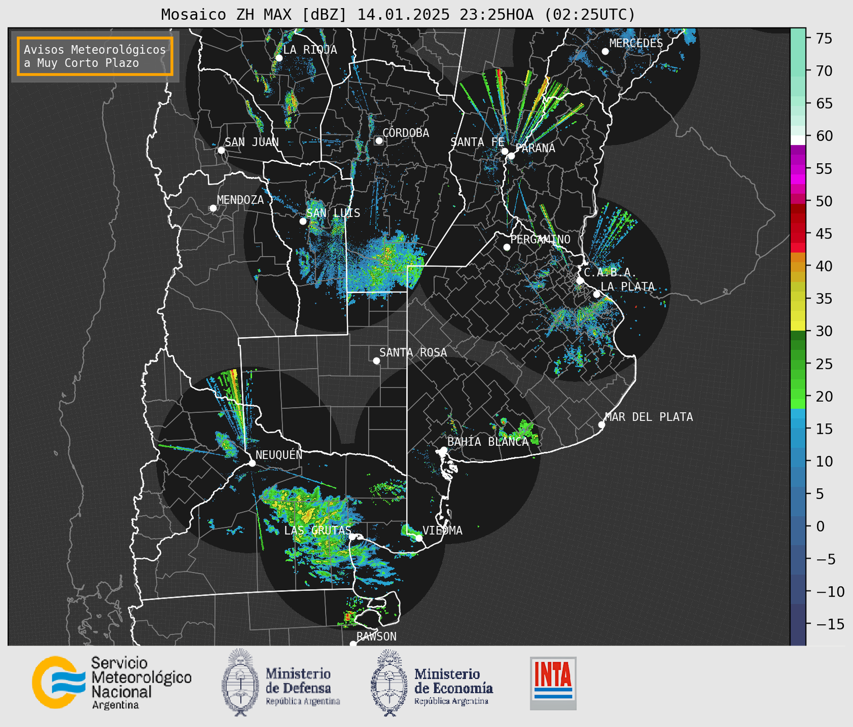Click the SAN JUAN city marker dot
Viewport: 853px width, 727px height.
coord(221,150)
